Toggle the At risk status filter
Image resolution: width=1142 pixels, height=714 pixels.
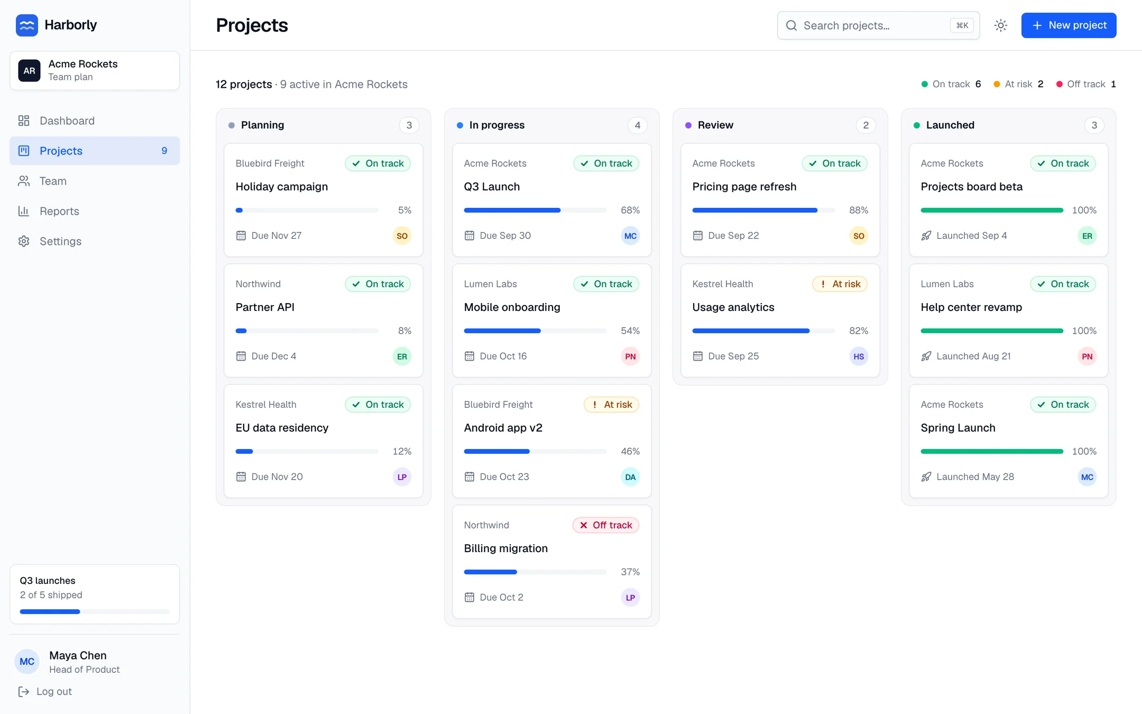1019,84
